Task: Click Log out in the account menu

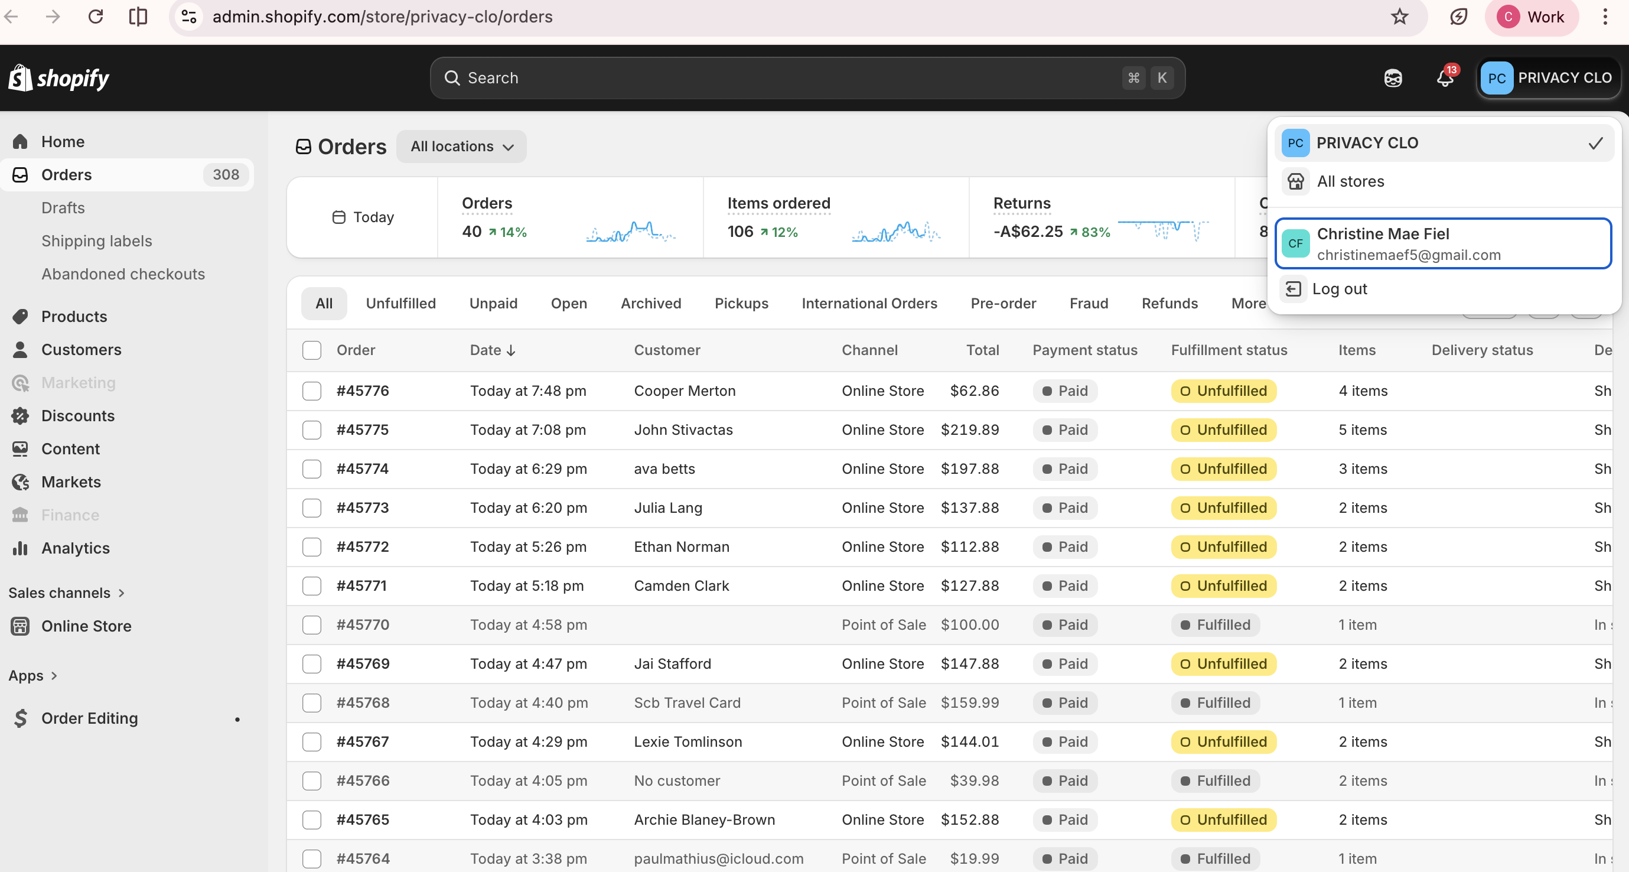Action: tap(1444, 289)
